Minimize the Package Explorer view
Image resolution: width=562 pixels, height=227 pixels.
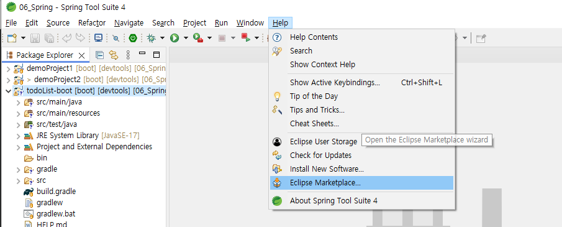tap(142, 53)
